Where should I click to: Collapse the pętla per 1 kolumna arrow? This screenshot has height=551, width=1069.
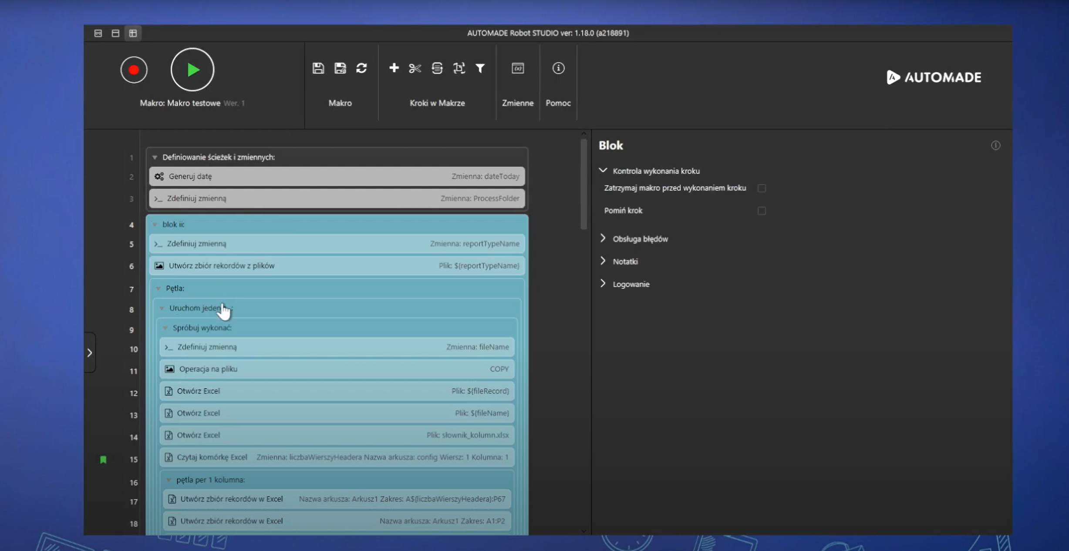point(169,480)
